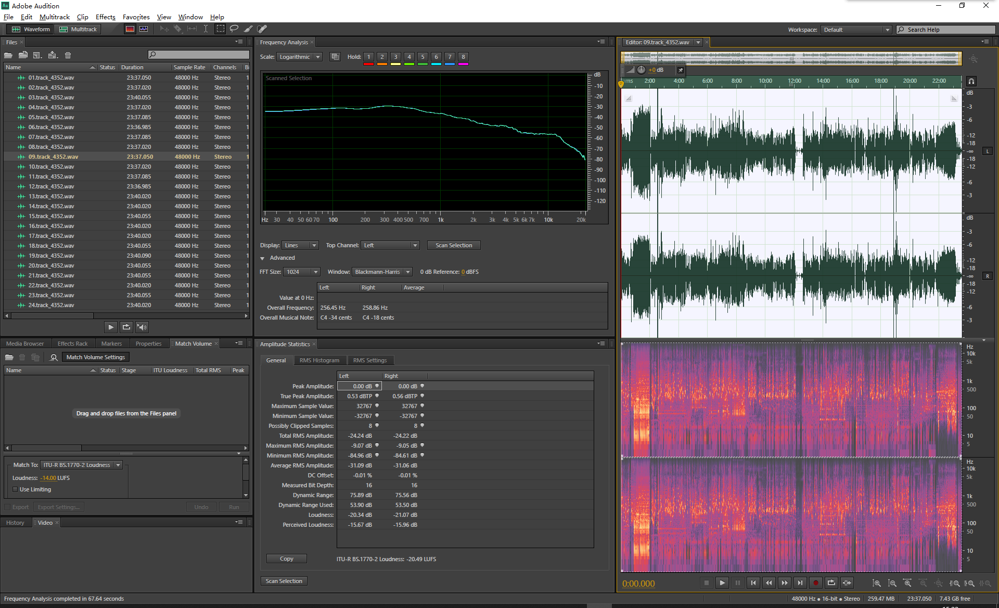Open the Favorites menu

[x=136, y=17]
